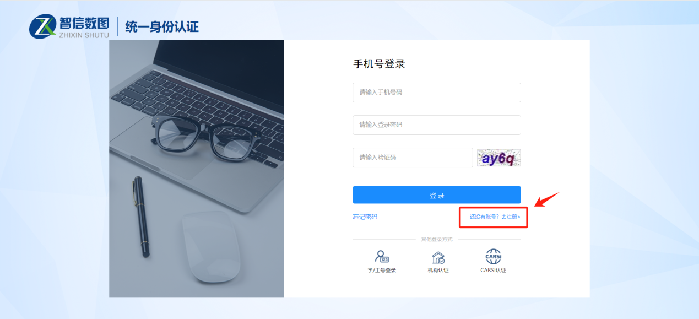Image resolution: width=699 pixels, height=319 pixels.
Task: Click the verification code input field
Action: 413,158
